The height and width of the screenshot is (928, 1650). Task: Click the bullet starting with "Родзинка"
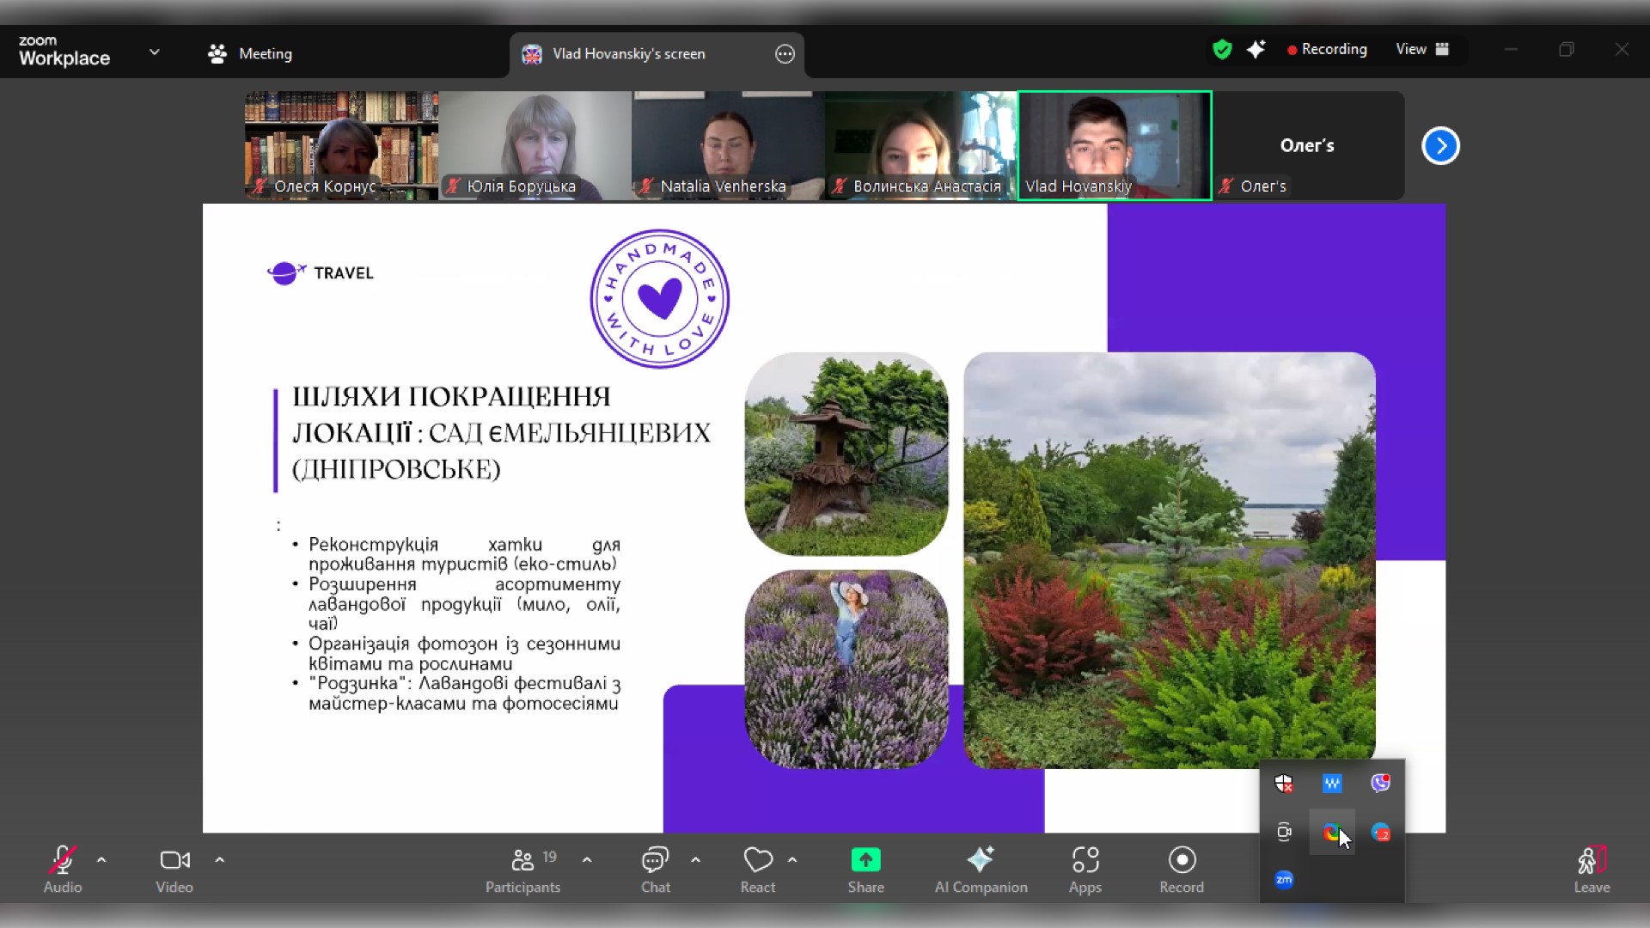(x=464, y=693)
